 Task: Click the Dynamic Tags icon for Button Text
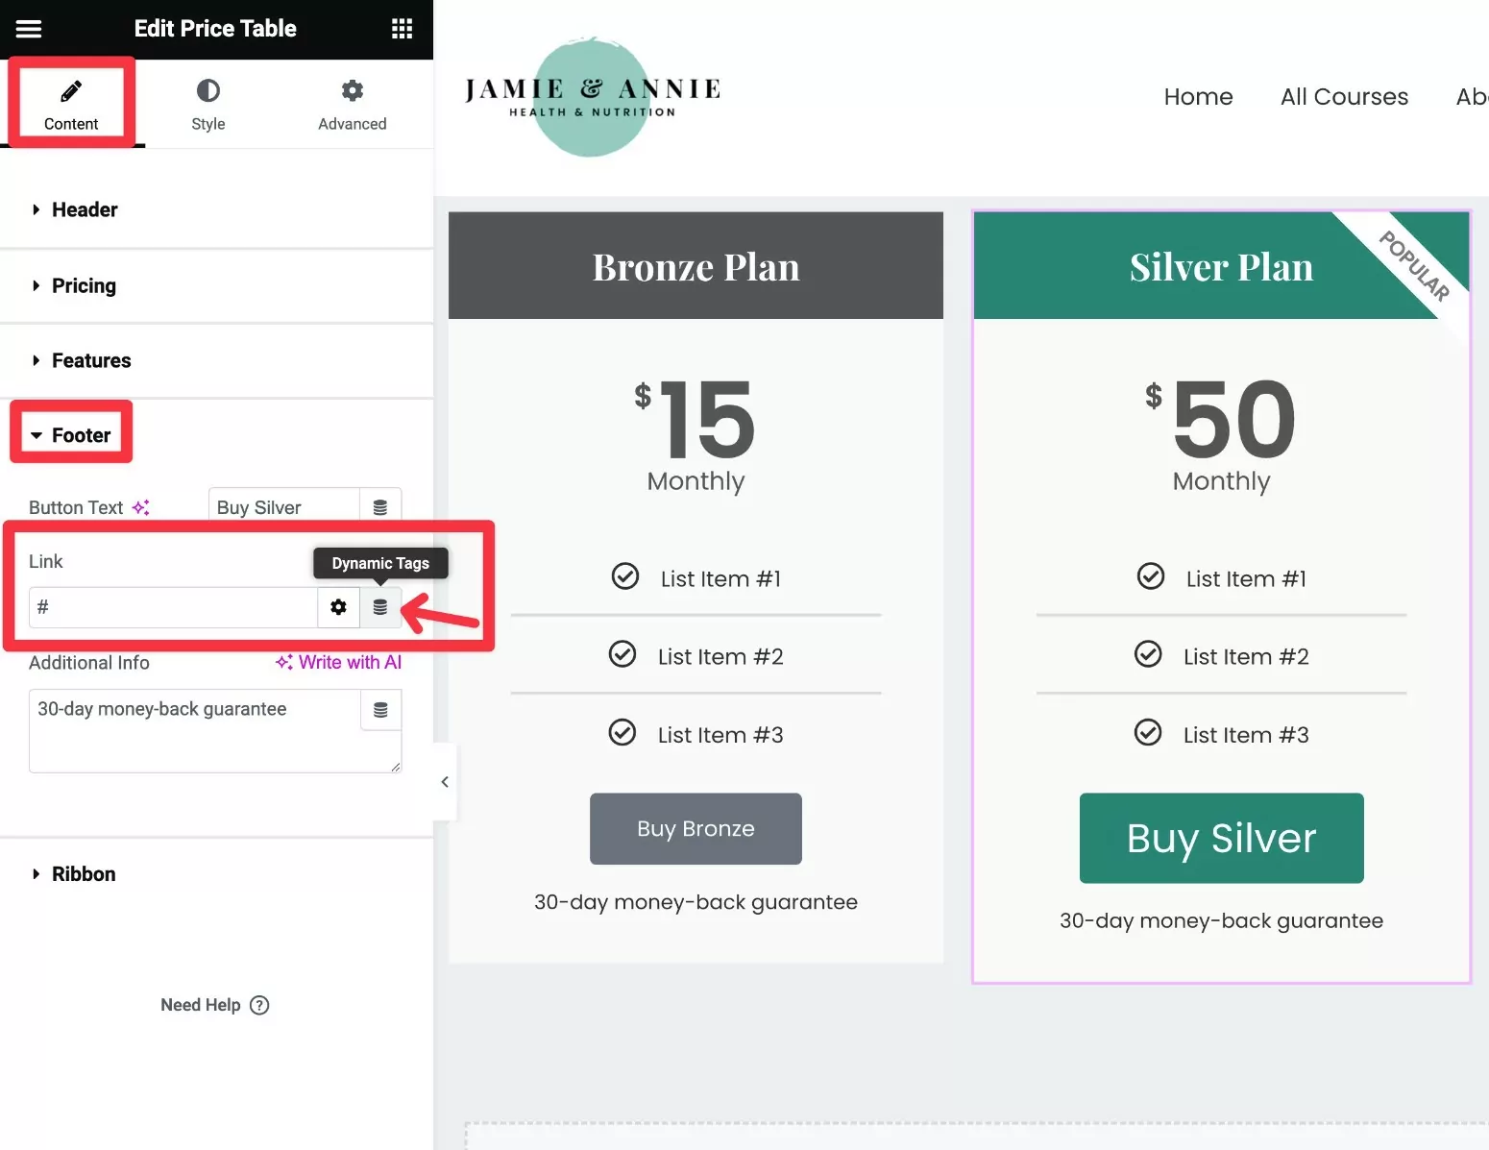pyautogui.click(x=380, y=507)
